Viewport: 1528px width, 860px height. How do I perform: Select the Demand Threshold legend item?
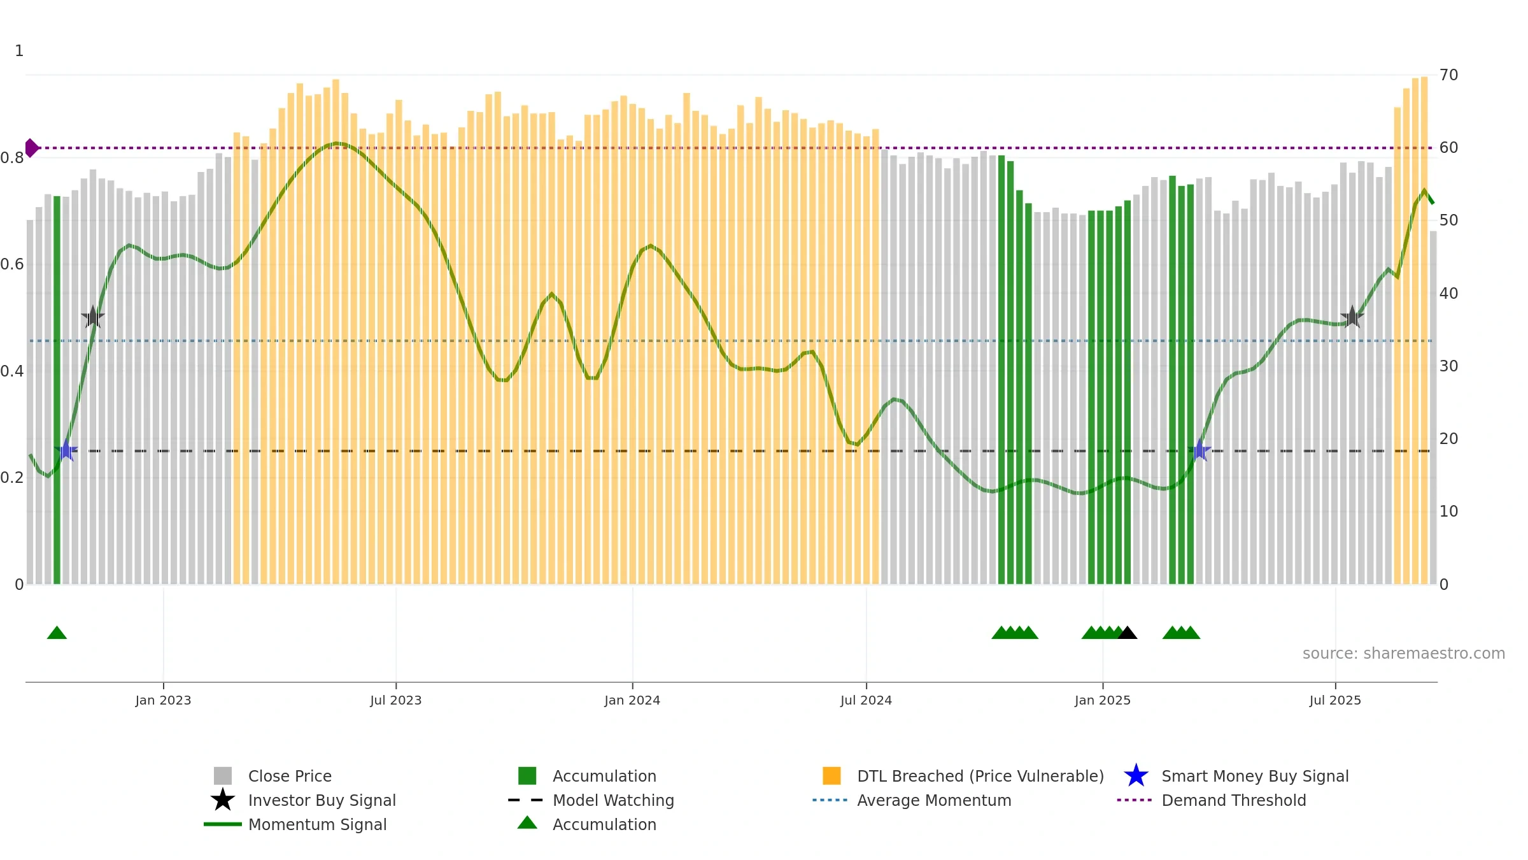tap(1212, 800)
